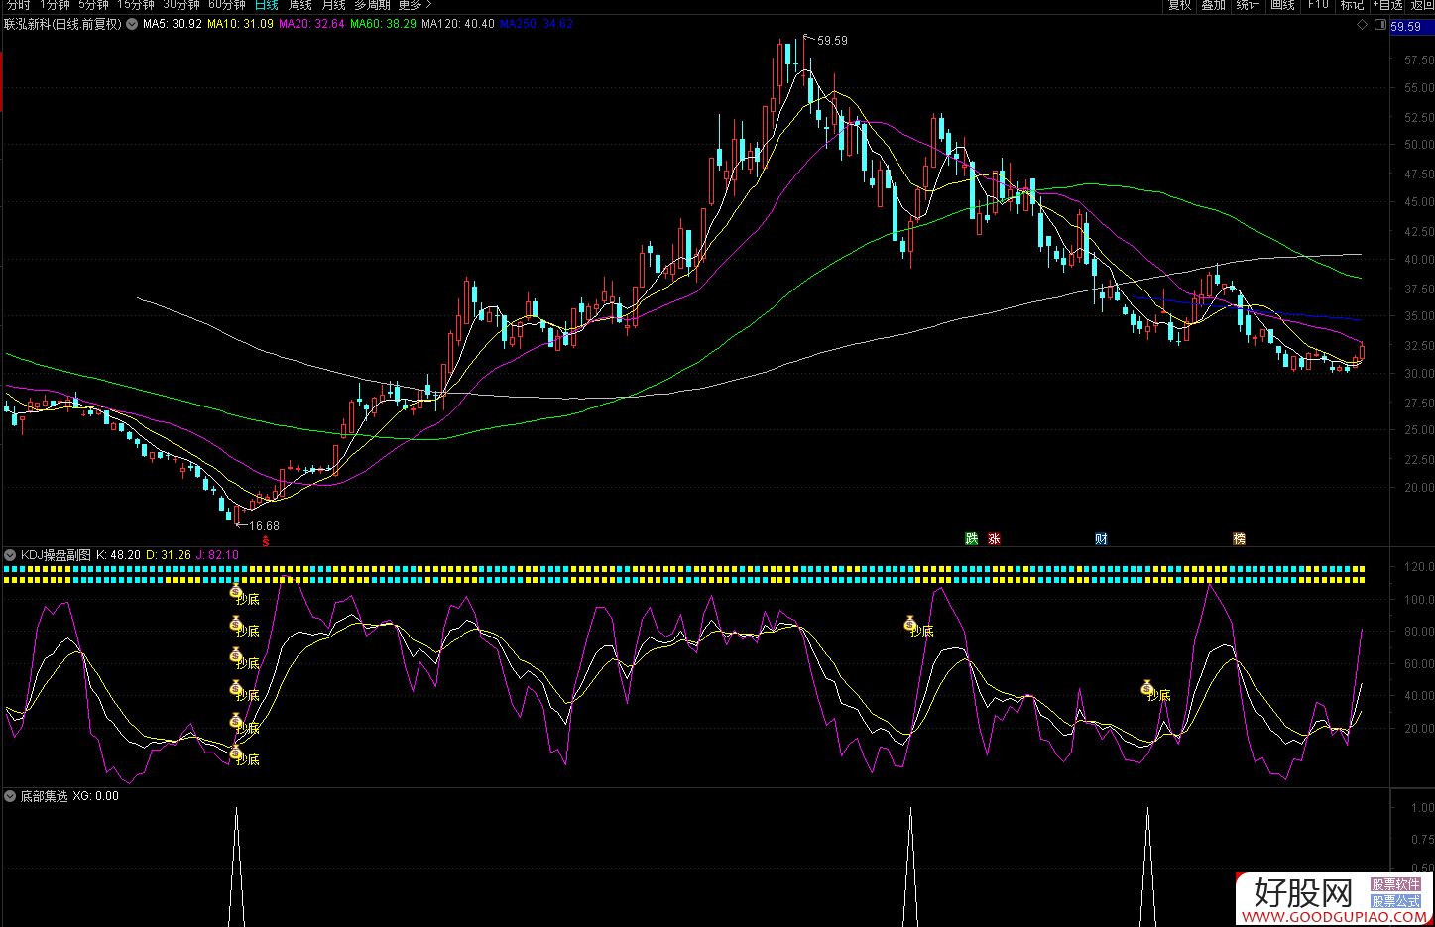Click the 1.00 XG axis label
This screenshot has height=927, width=1435.
1421,808
